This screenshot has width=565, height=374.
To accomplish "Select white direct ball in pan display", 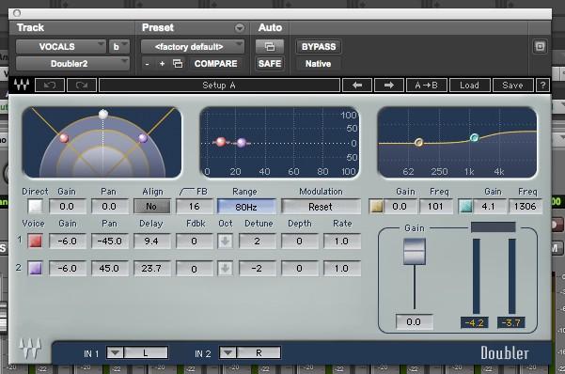I will [103, 115].
